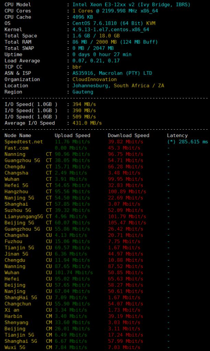Click the Jinan 5G node name
Screen dimensions: 210x351
[x=16, y=254]
